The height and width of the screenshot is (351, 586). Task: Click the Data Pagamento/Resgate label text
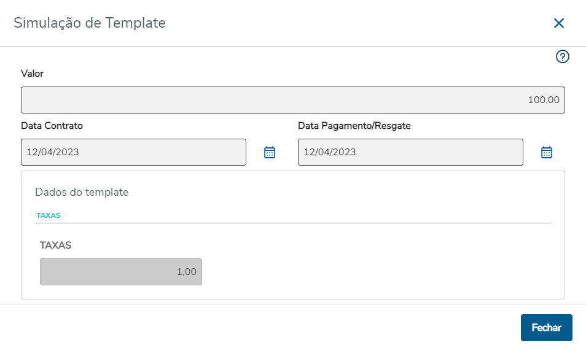coord(354,126)
